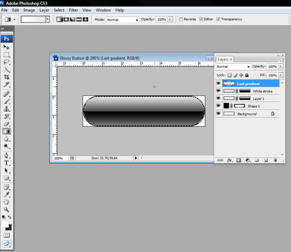Select the Path Selection tool
This screenshot has height=252, width=291.
pyautogui.click(x=6, y=170)
